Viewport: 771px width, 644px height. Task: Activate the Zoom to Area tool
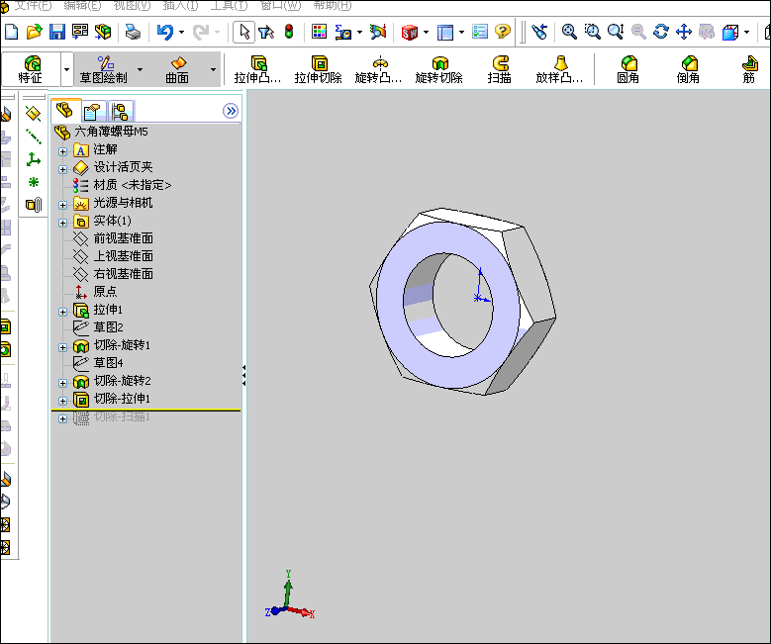coord(593,32)
